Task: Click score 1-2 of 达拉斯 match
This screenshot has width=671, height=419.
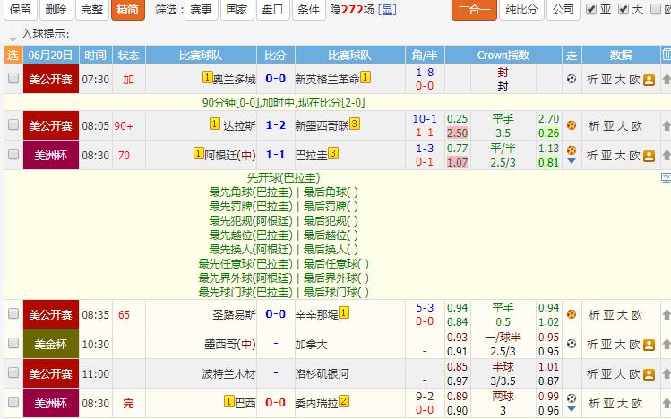Action: tap(276, 125)
